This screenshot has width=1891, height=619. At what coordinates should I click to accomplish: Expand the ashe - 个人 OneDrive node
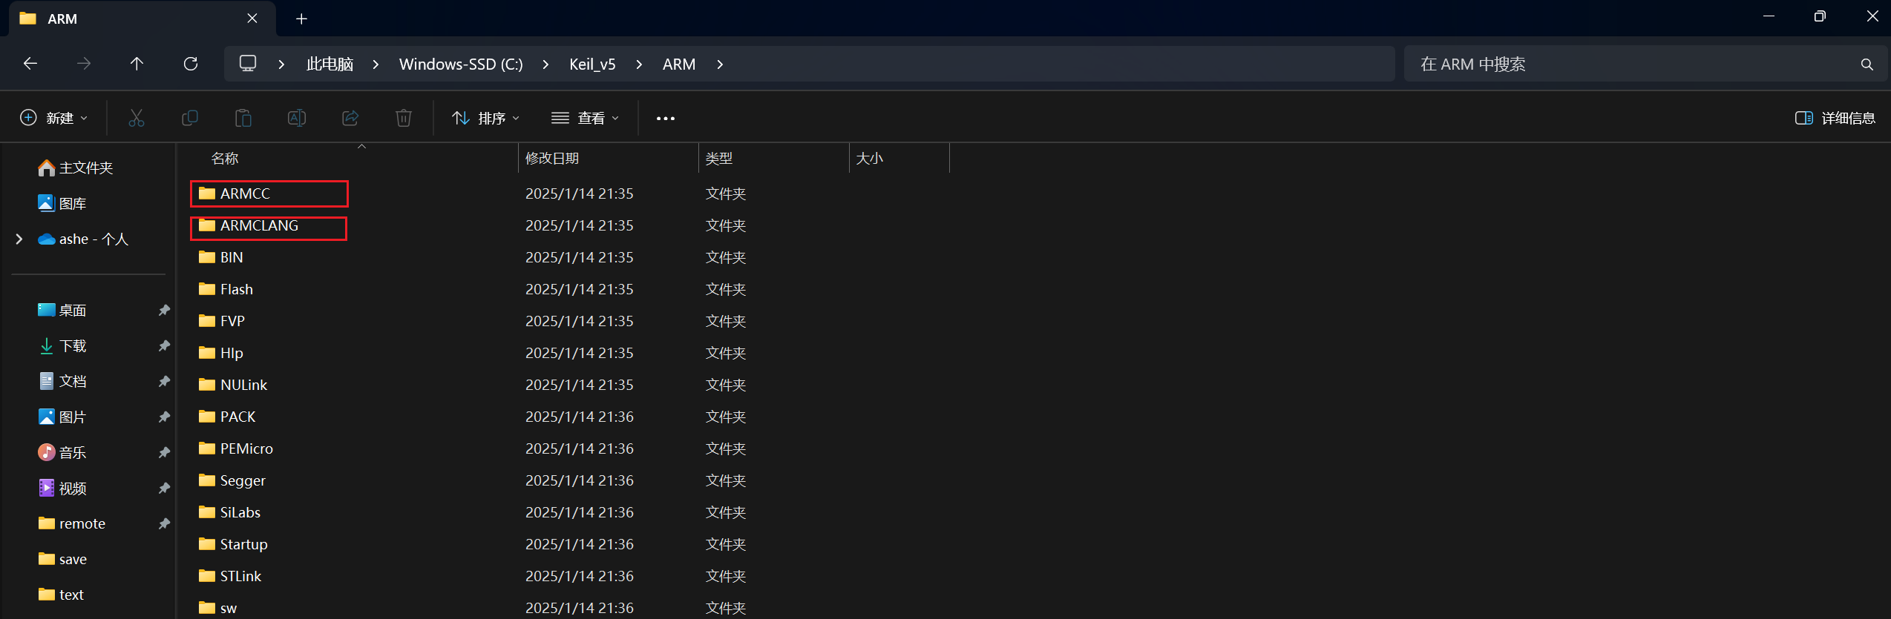coord(19,239)
